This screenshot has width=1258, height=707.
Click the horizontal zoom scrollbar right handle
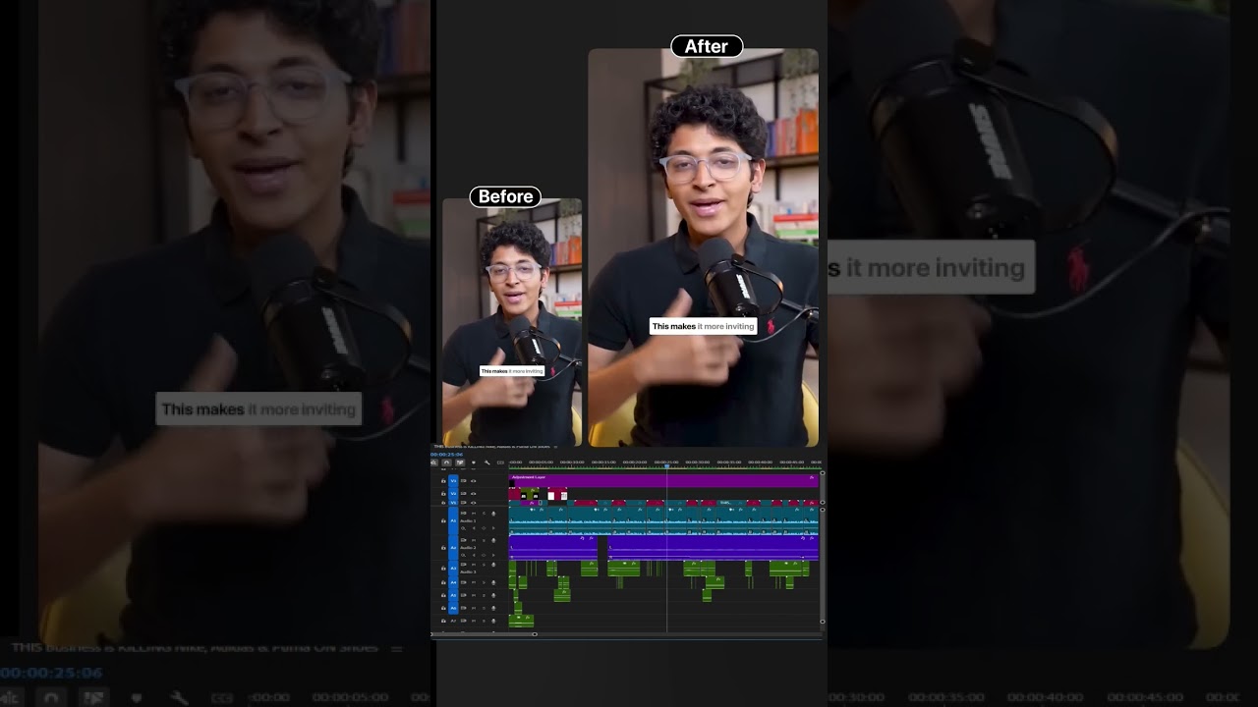pyautogui.click(x=535, y=633)
